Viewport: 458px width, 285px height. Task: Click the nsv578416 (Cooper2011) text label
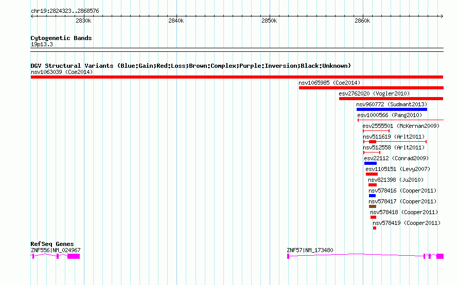point(402,191)
